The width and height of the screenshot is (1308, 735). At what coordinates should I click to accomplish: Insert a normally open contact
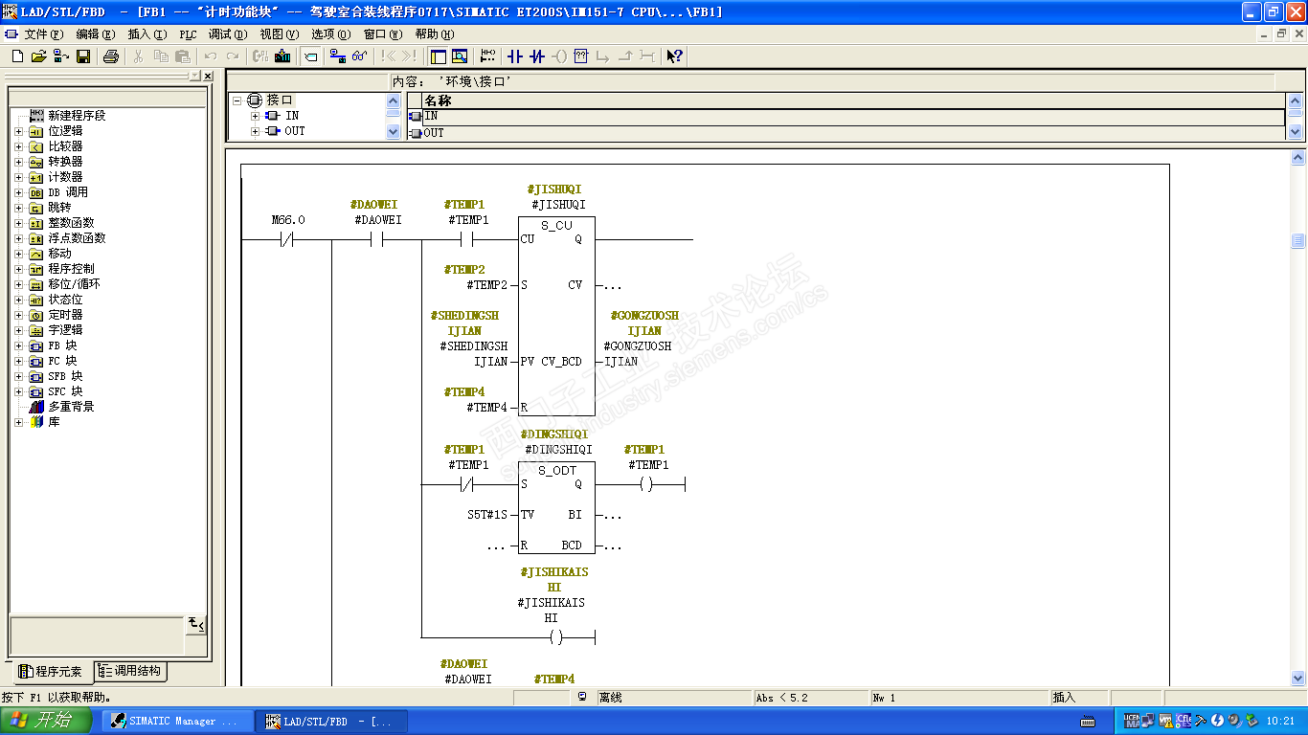(515, 56)
